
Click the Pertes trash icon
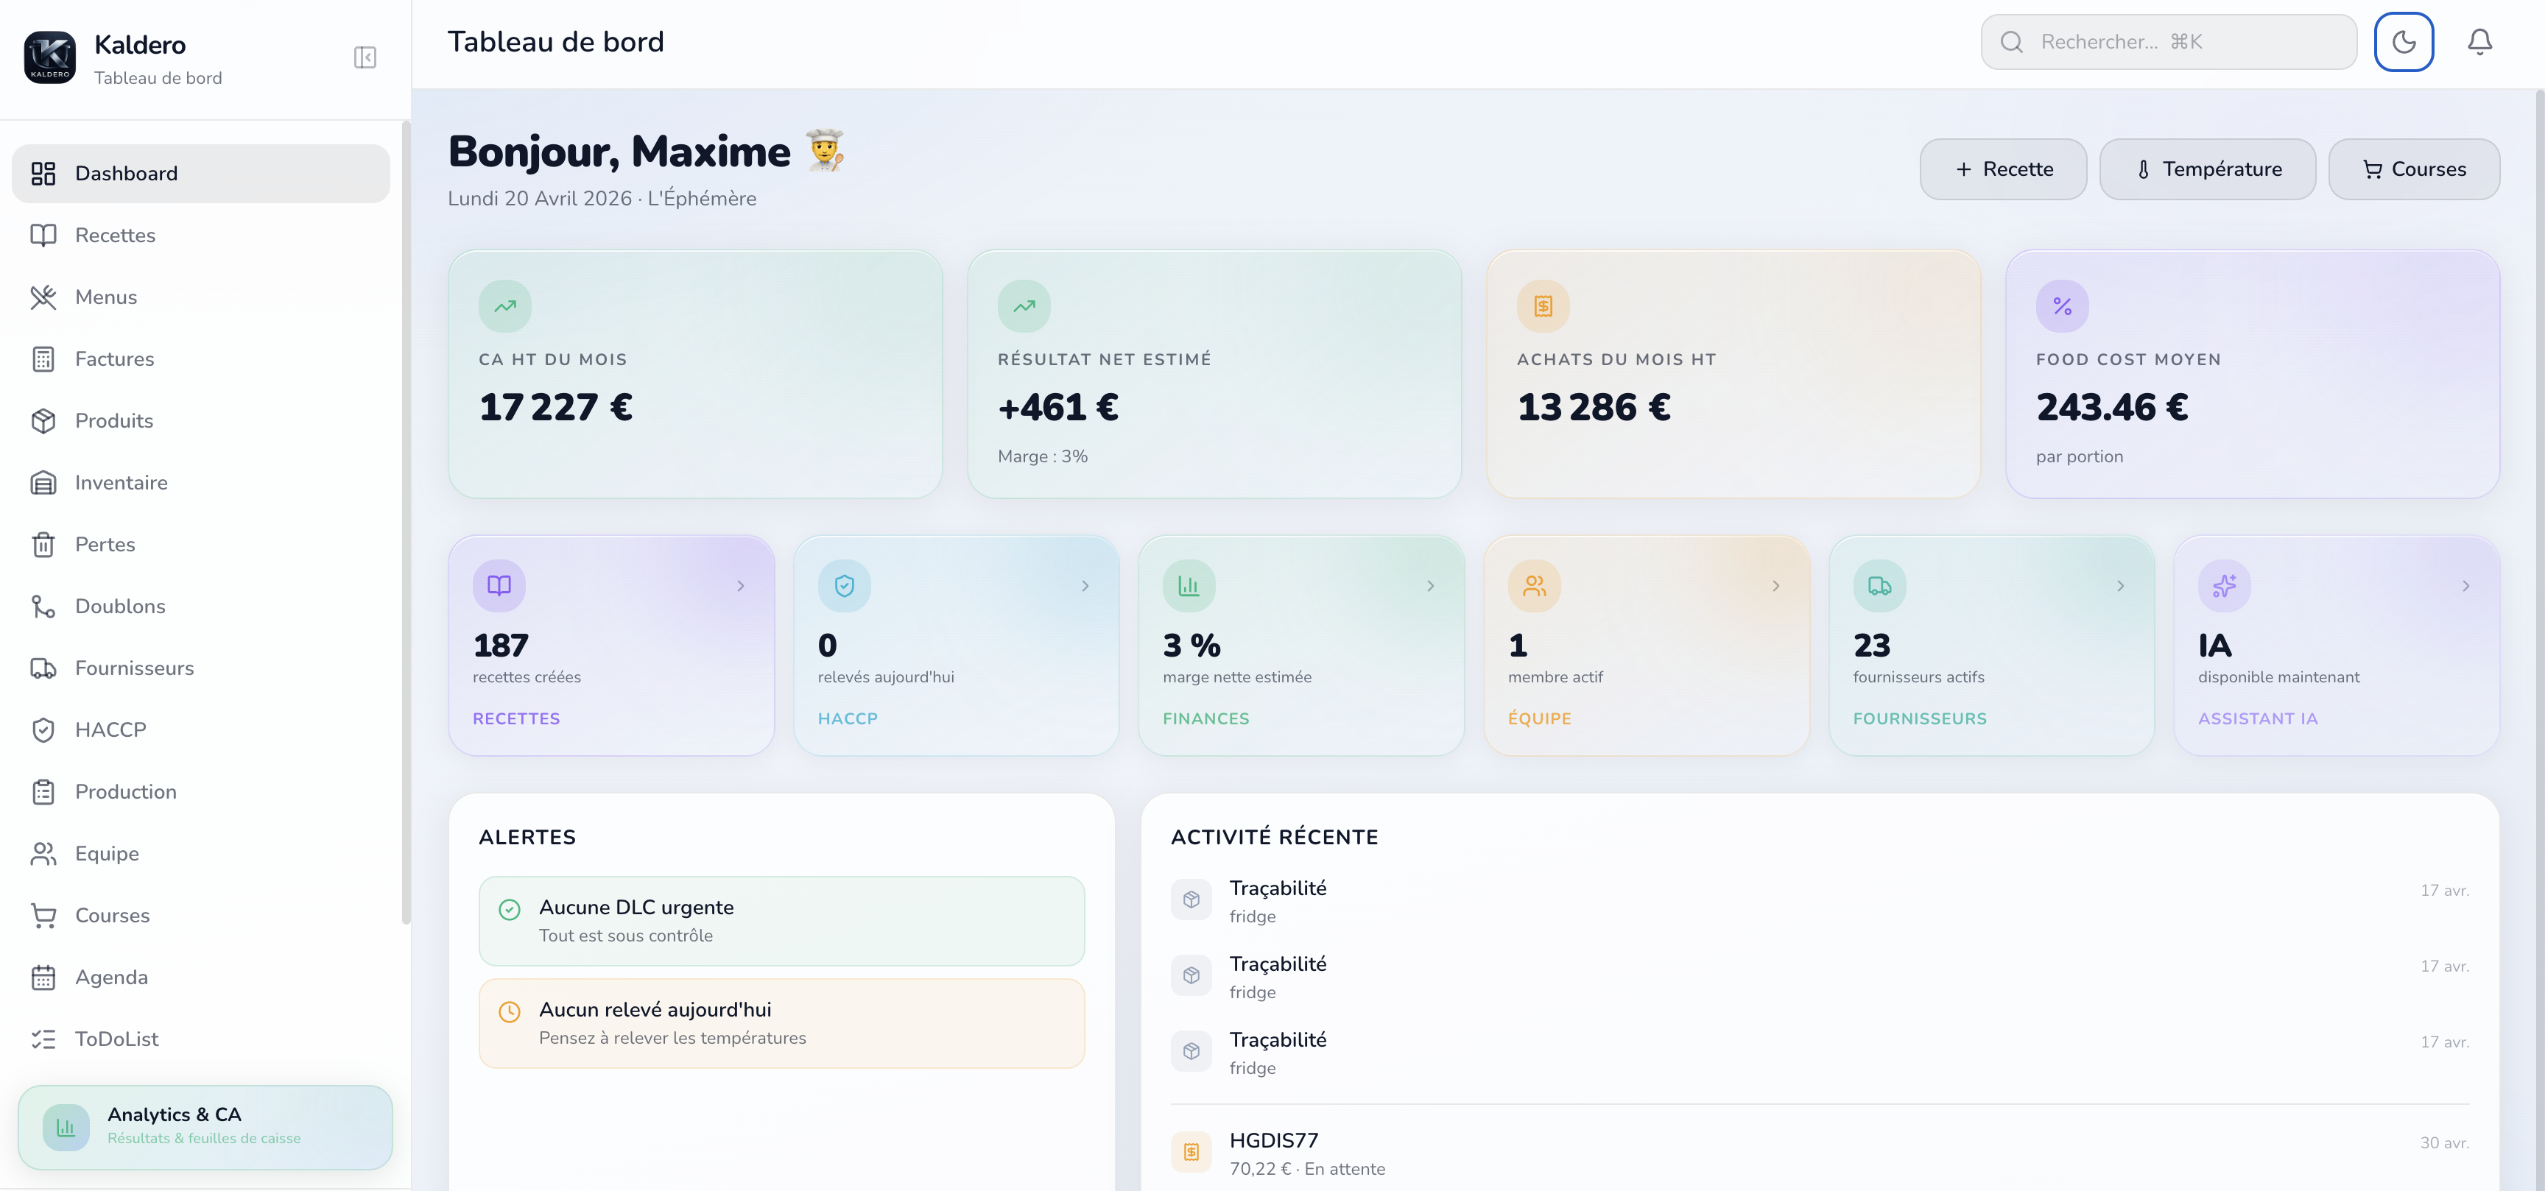click(x=43, y=544)
